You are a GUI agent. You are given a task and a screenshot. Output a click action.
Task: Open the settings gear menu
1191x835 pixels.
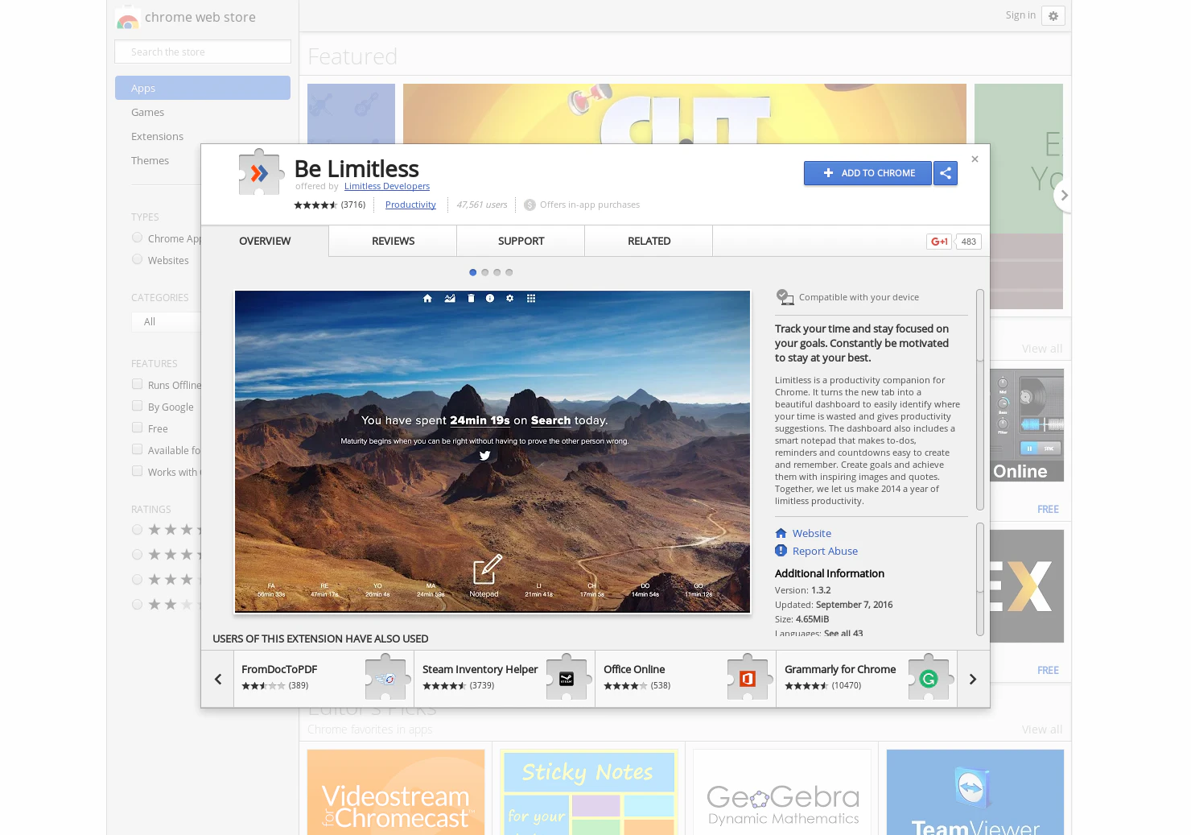pyautogui.click(x=1053, y=16)
